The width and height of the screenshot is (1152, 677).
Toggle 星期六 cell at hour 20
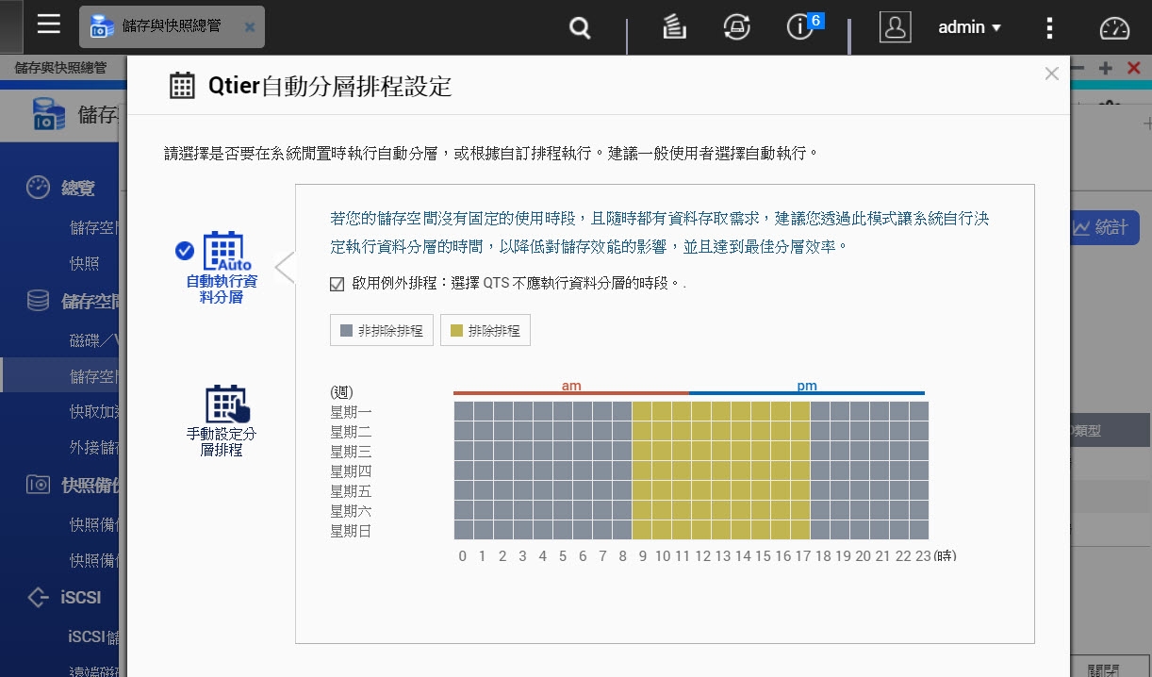click(x=860, y=510)
